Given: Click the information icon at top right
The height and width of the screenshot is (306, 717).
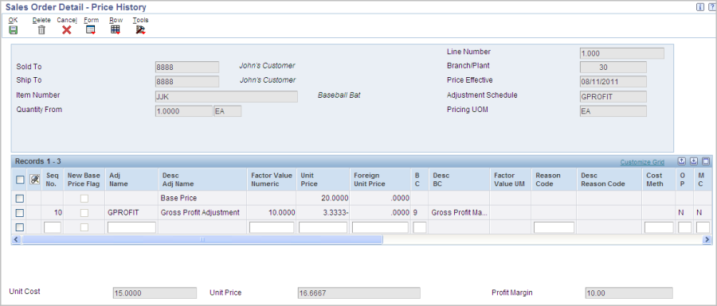Looking at the screenshot, I should click(x=700, y=7).
